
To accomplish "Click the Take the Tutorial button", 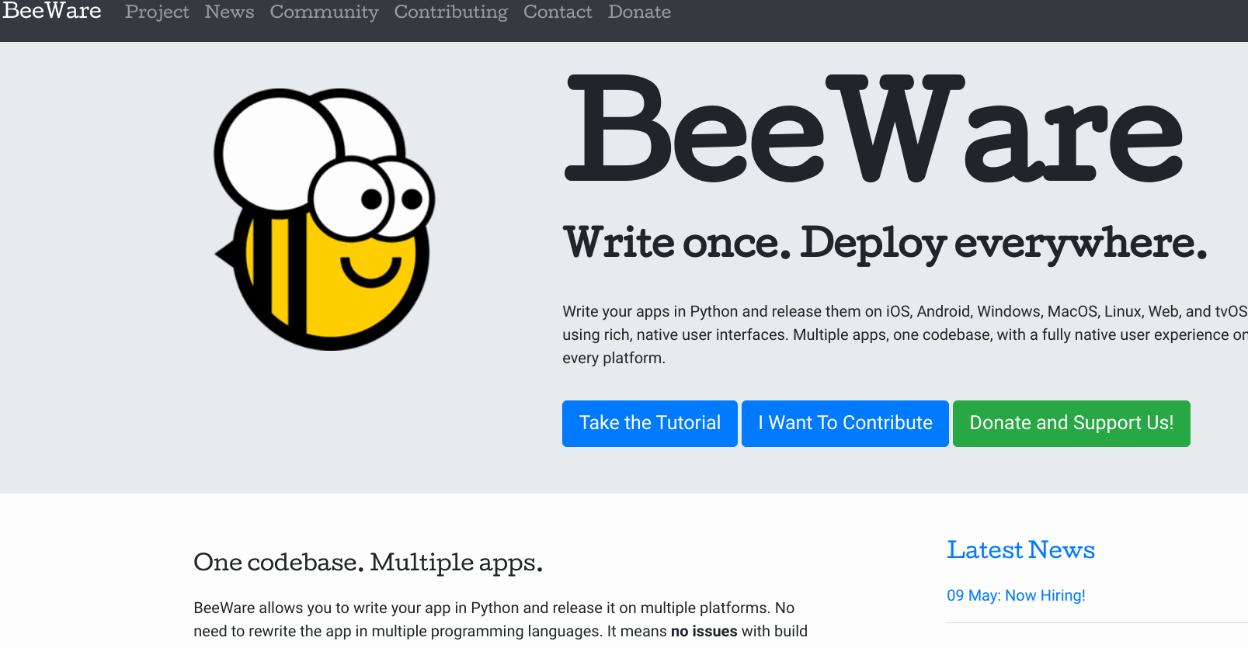I will point(650,423).
